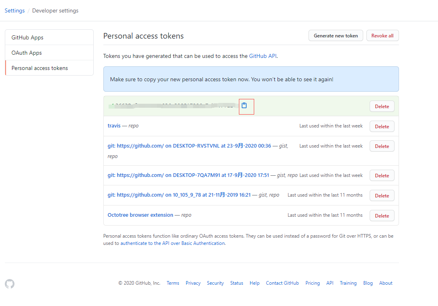Open the 10_105_9_78 git token

179,195
